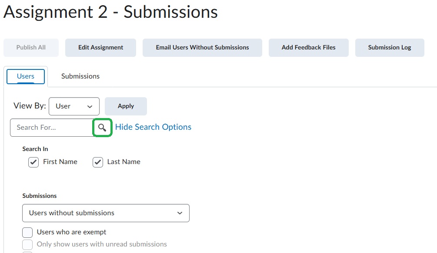The image size is (437, 253).
Task: Select the Users tab
Action: [26, 76]
